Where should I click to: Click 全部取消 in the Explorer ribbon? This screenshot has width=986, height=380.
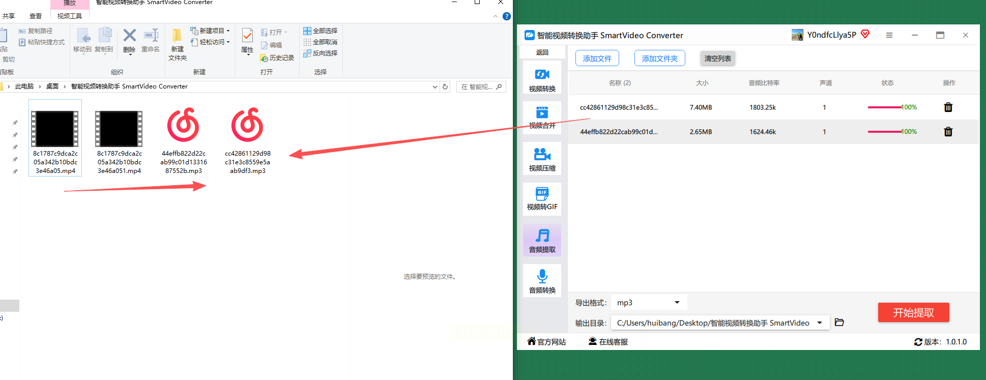(x=321, y=42)
